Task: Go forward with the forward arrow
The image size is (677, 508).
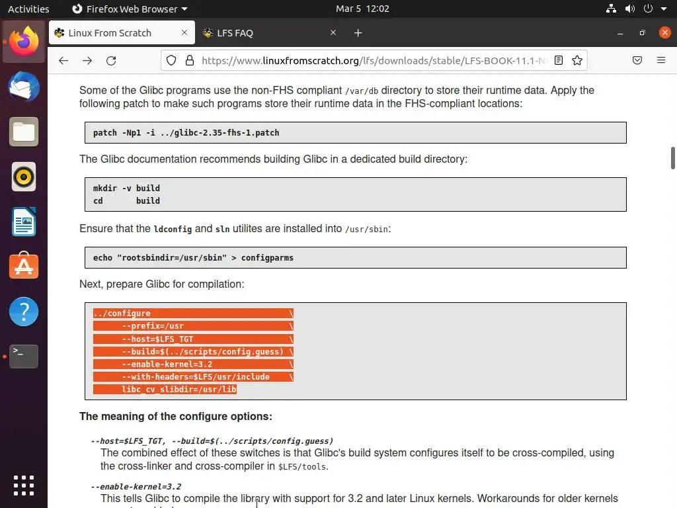Action: coord(87,60)
